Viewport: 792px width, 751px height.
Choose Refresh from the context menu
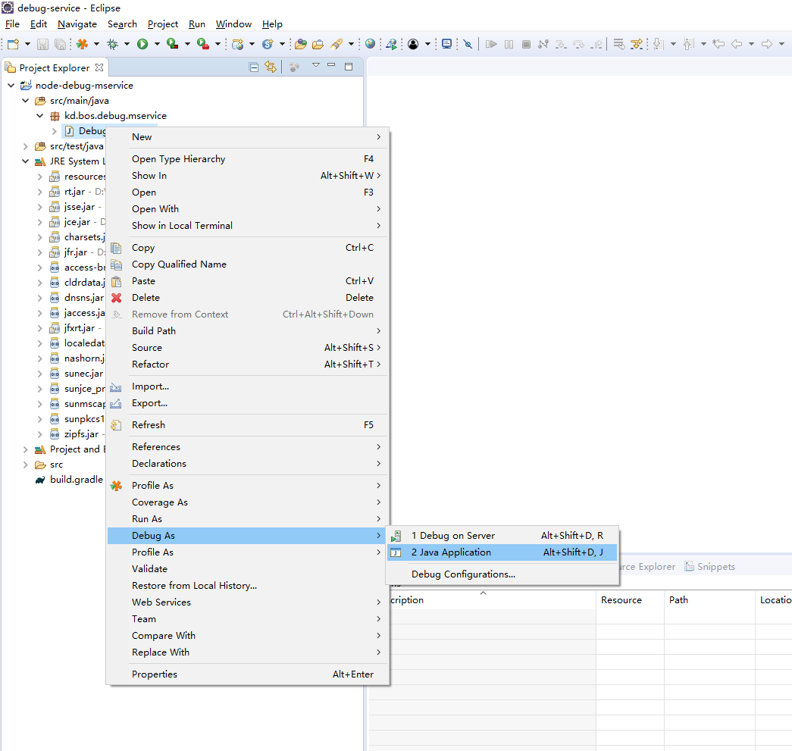click(x=248, y=425)
